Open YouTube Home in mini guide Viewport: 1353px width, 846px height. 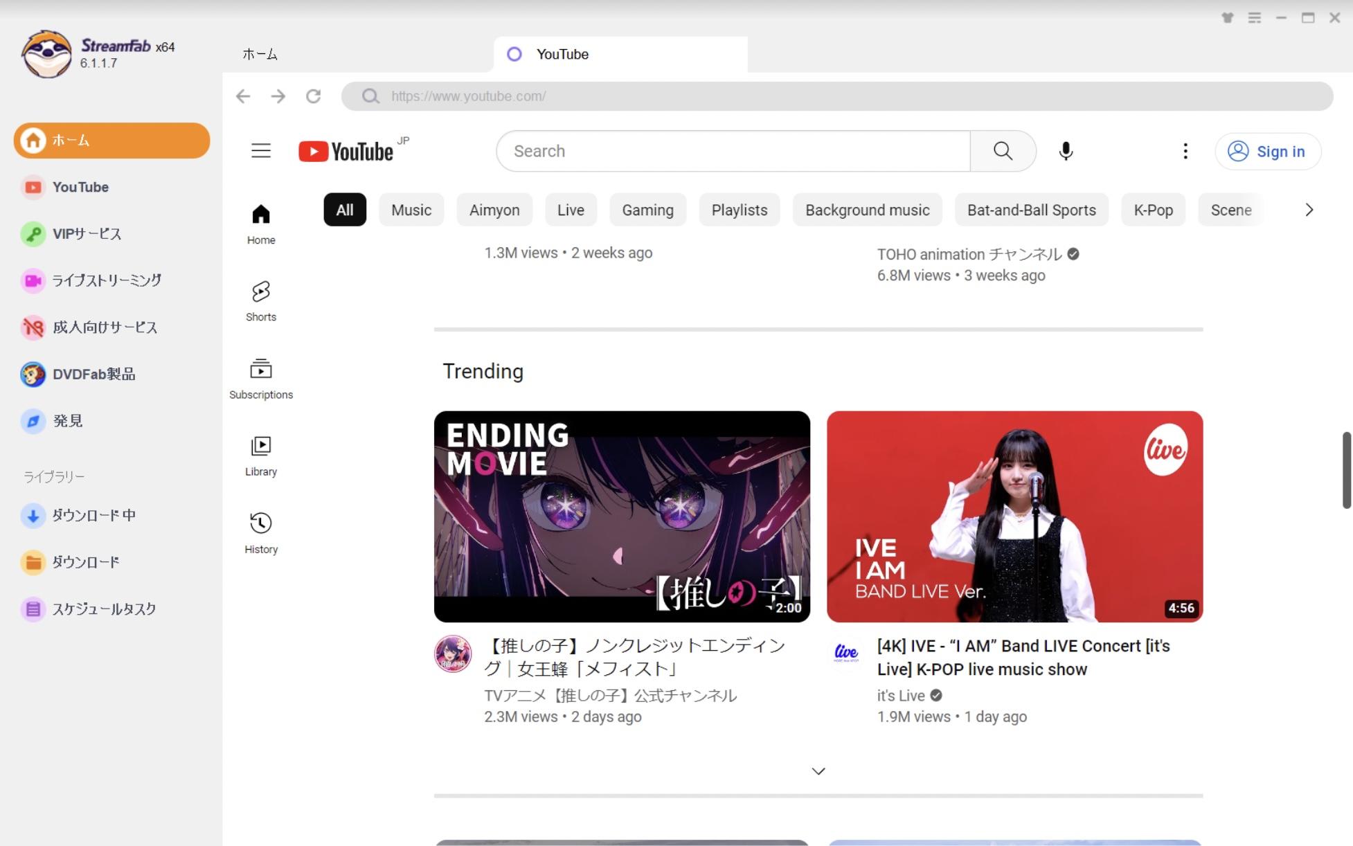261,224
